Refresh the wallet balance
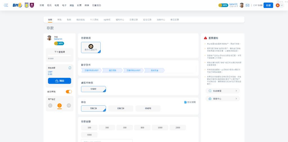Screen dimensions: 288x142 click(x=70, y=68)
